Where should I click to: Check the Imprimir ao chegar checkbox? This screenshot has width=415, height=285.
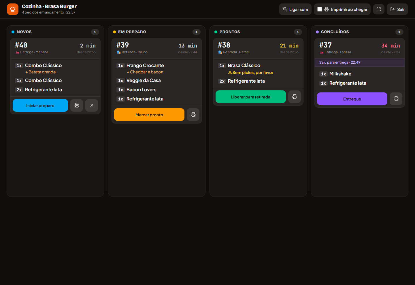320,9
